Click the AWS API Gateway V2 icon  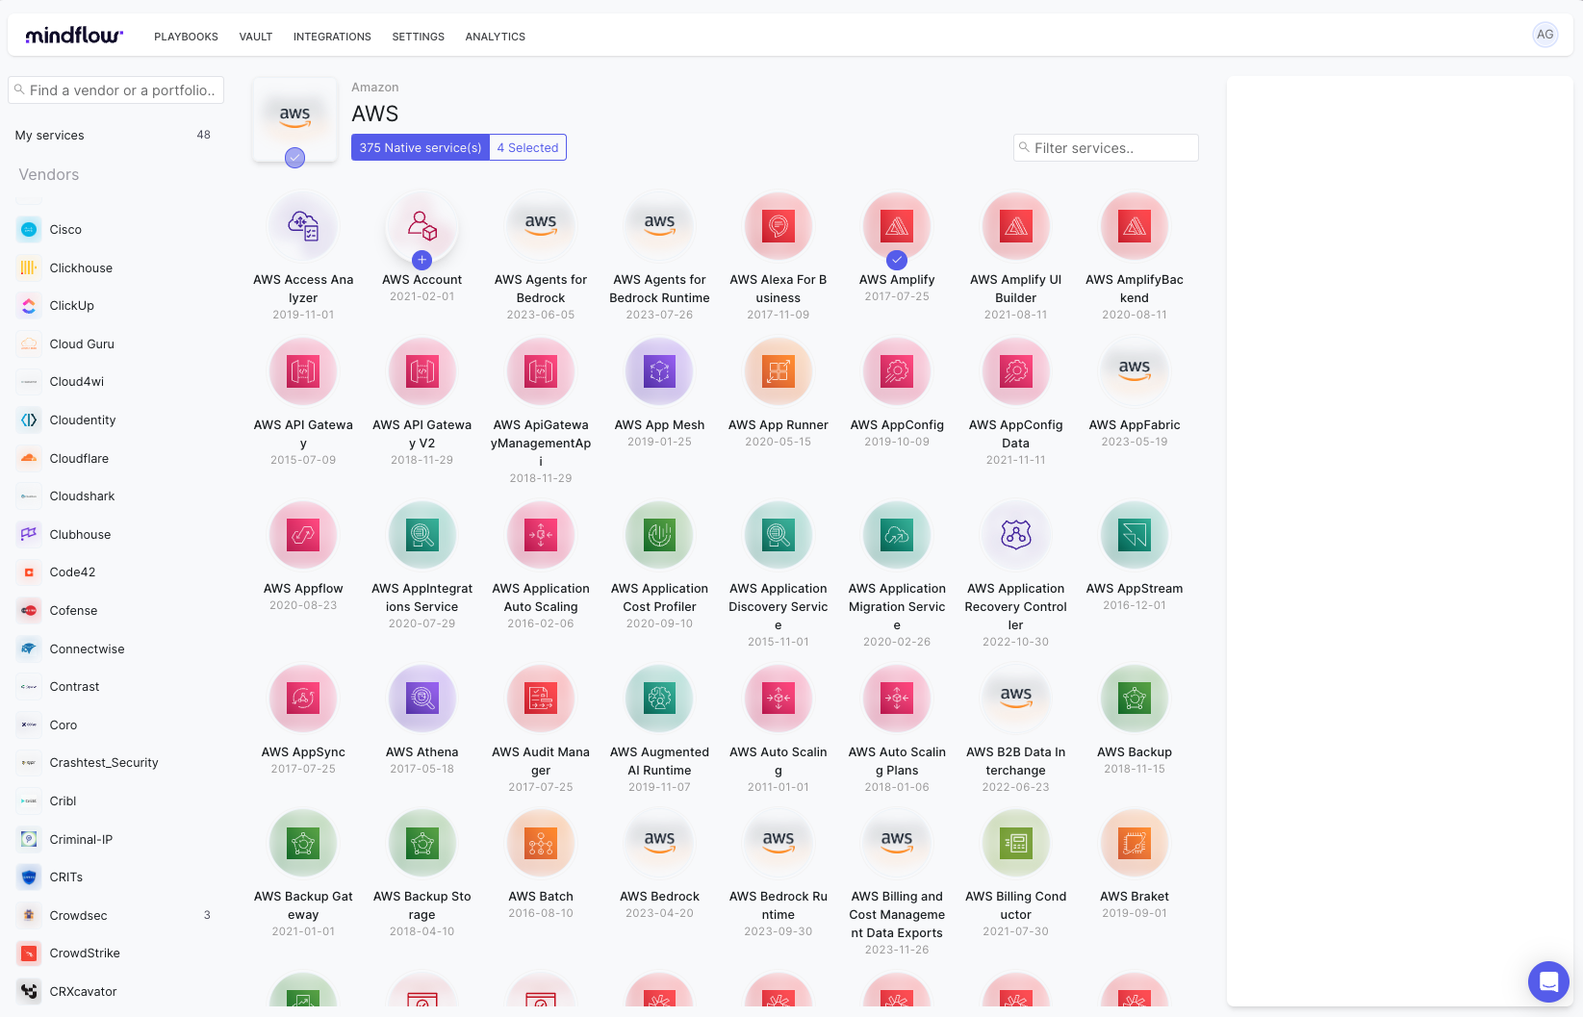tap(422, 371)
